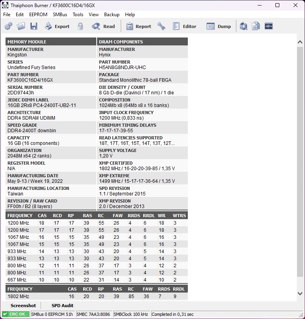This screenshot has width=305, height=319.
Task: Click the scrollbar up arrow
Action: 300,42
